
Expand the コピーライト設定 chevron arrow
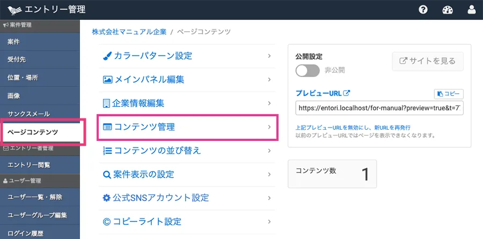point(269,221)
